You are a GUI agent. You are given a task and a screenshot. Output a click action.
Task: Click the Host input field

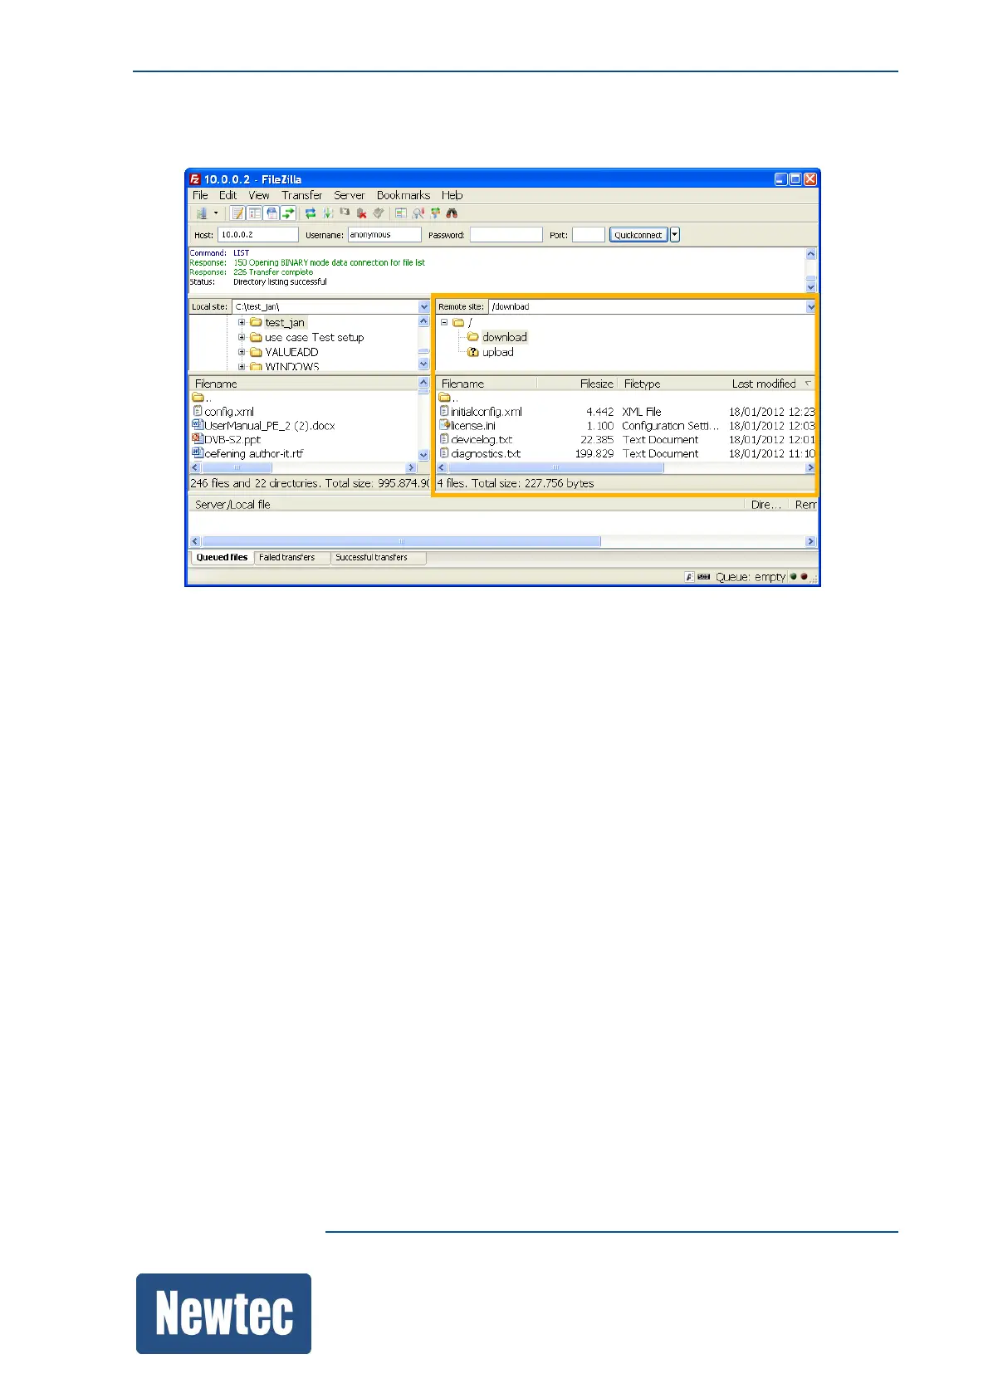point(258,235)
